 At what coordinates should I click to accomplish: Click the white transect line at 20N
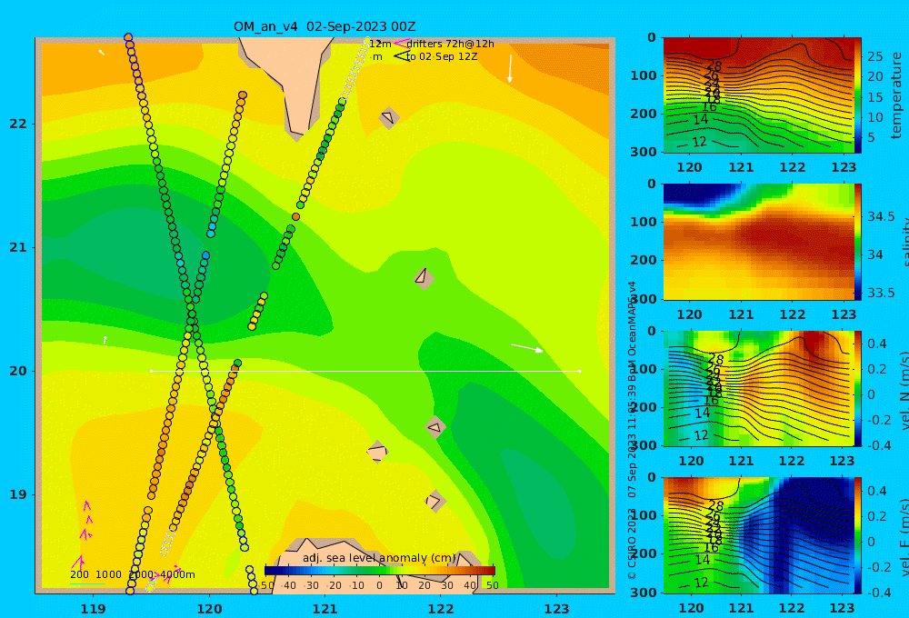(x=365, y=371)
